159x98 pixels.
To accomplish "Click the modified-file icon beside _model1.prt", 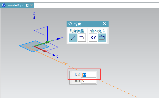I will pos(27,5).
